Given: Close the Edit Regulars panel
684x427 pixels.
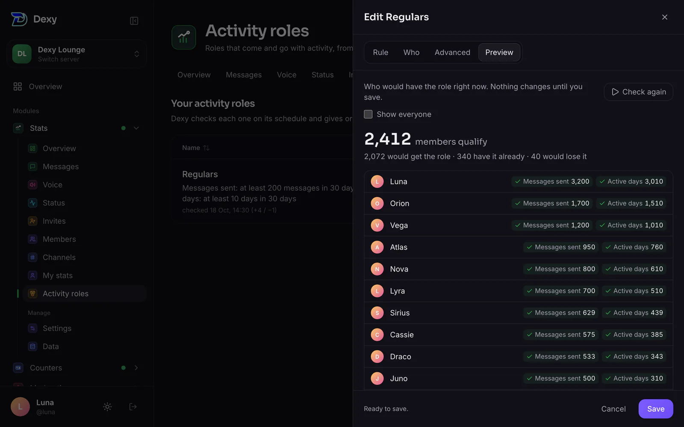Looking at the screenshot, I should click(x=664, y=17).
